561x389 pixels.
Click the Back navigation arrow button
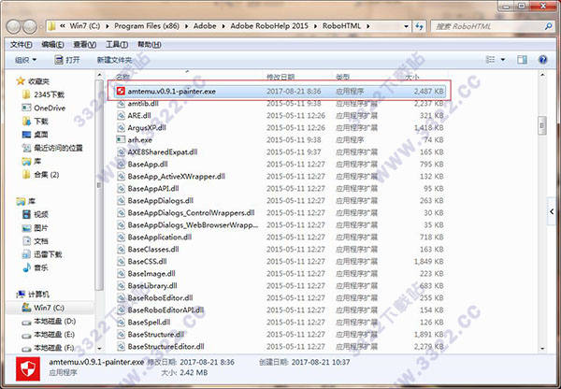pos(14,26)
